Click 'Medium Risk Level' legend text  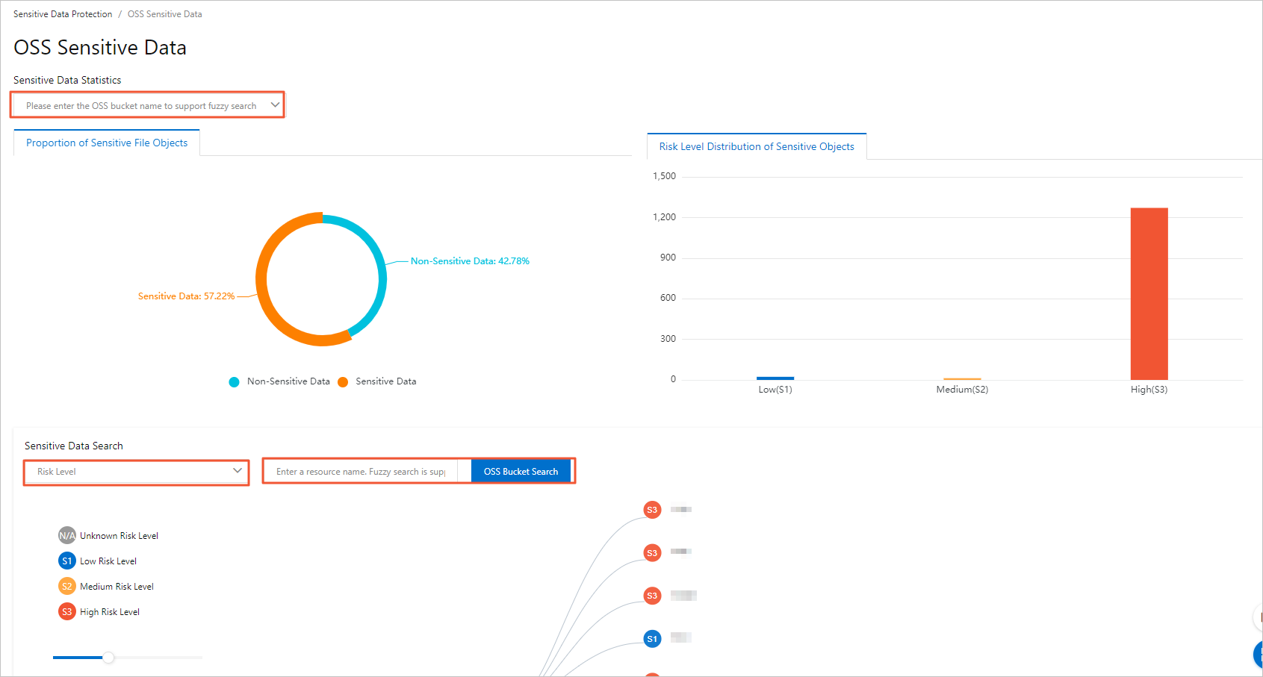pos(117,587)
